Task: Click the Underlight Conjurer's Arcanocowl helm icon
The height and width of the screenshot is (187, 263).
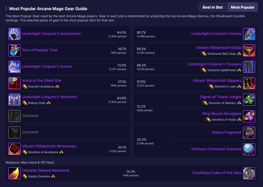Action: coord(14,34)
